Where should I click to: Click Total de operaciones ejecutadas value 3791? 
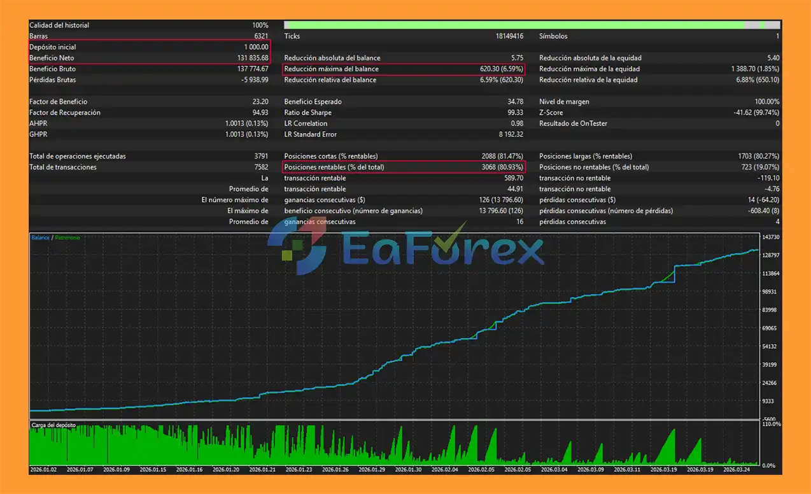click(x=261, y=156)
